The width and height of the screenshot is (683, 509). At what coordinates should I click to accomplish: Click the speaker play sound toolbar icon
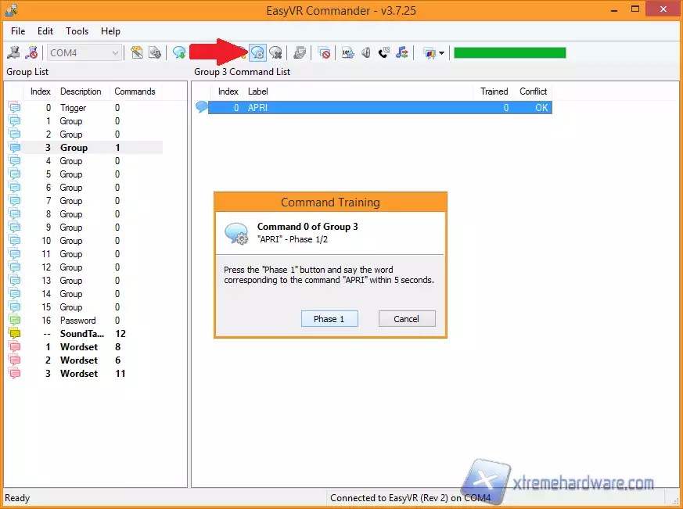click(366, 52)
